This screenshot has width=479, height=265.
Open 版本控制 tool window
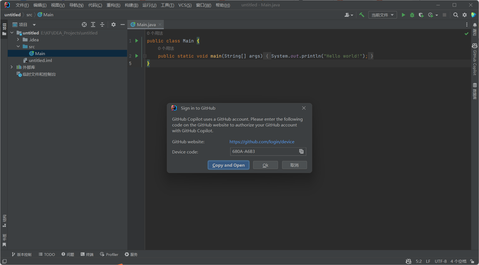click(x=22, y=254)
